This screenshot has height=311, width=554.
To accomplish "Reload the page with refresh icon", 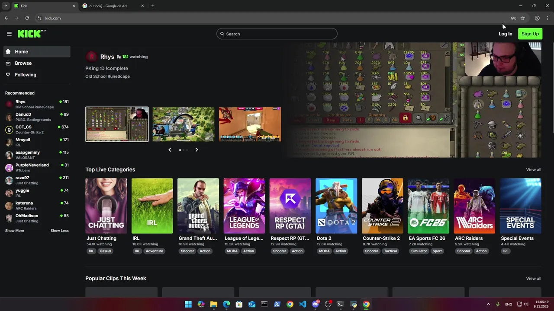I will pos(27,18).
